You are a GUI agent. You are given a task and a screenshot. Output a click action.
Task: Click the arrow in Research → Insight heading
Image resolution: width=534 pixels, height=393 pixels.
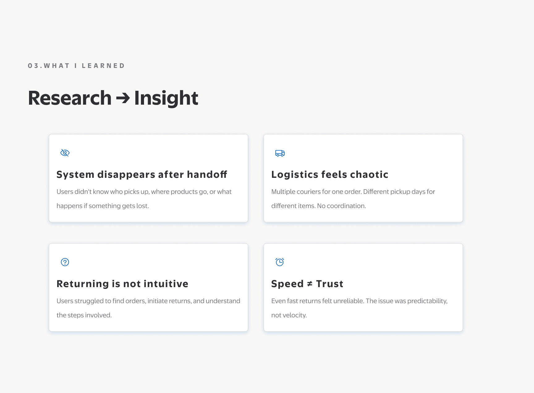(x=123, y=98)
